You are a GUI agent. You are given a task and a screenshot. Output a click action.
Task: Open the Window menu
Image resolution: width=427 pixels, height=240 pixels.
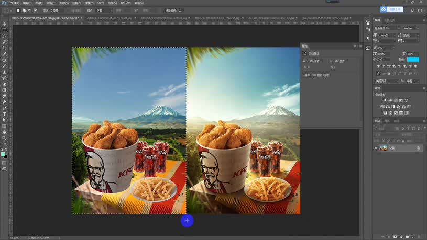126,3
